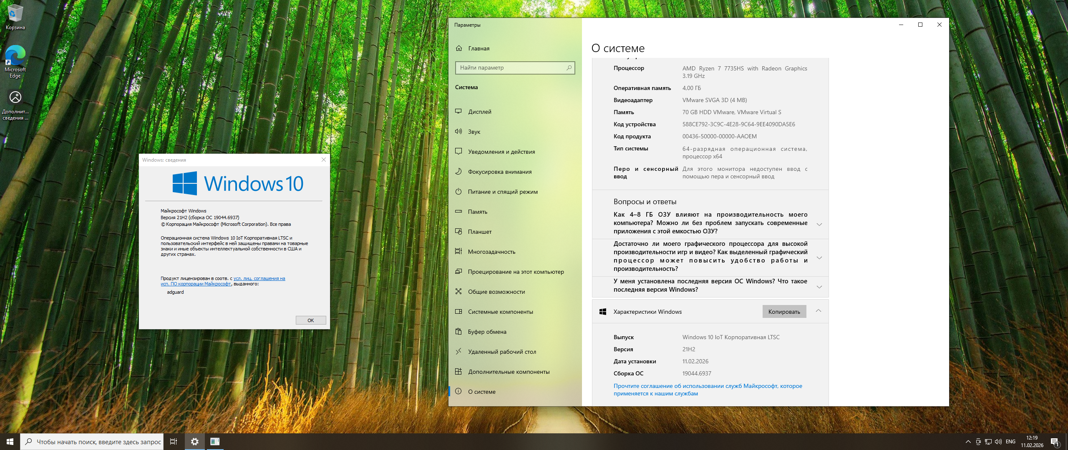Click the Windows Start button
The image size is (1068, 450).
coord(10,442)
